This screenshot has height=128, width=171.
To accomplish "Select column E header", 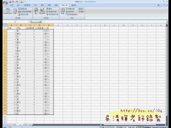I will (x=49, y=25).
